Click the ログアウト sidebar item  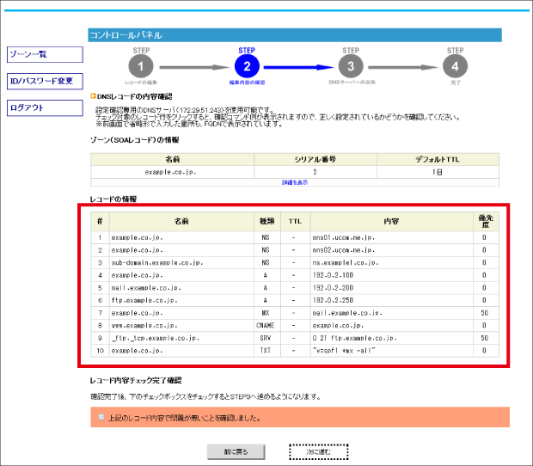click(45, 107)
